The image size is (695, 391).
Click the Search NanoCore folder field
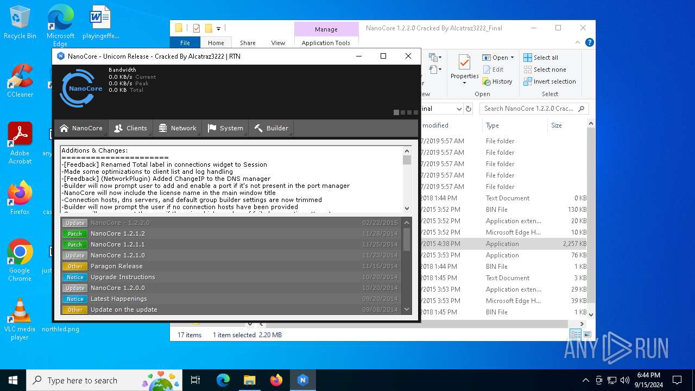tap(534, 109)
